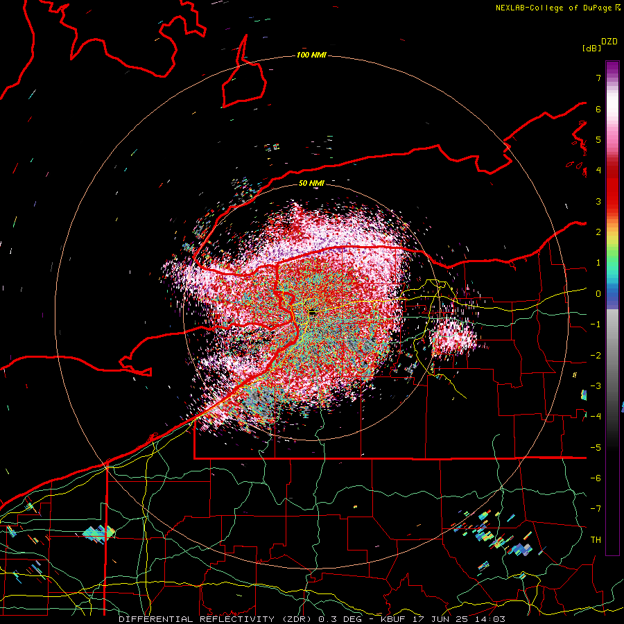Click the KBUF station identifier
624x624 pixels.
(x=393, y=619)
